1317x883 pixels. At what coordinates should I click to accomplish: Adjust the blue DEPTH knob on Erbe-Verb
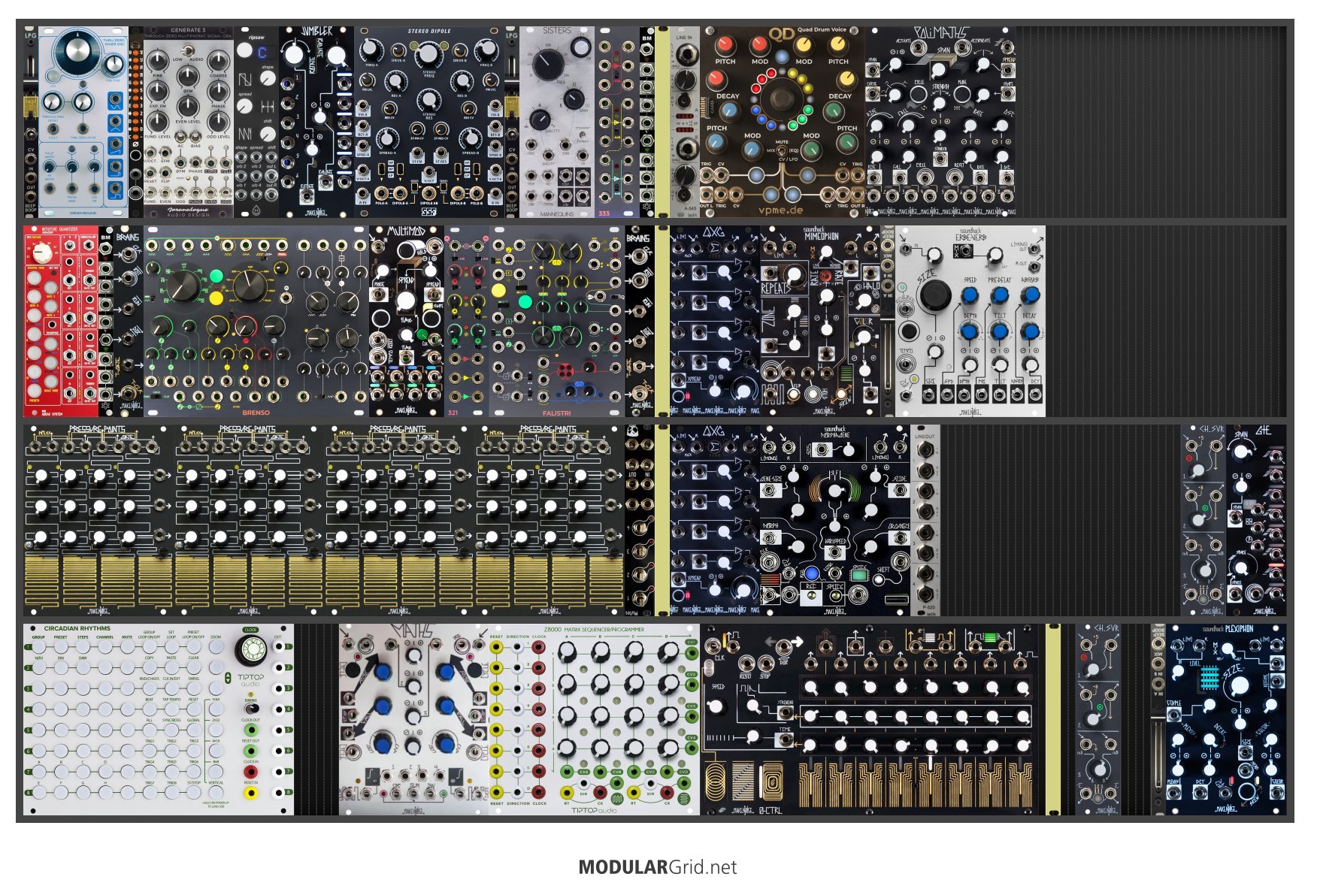(970, 331)
